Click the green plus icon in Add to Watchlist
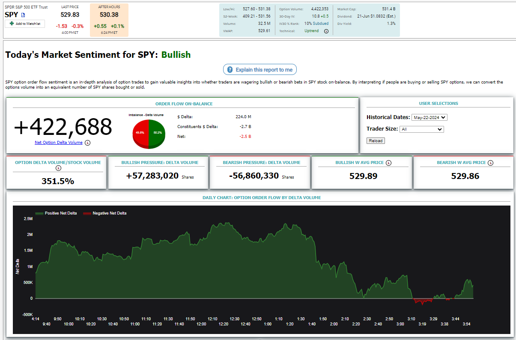The height and width of the screenshot is (340, 516). [11, 24]
